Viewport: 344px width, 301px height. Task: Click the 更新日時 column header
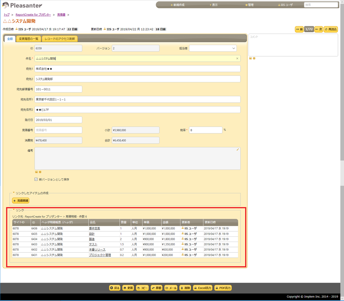pos(220,222)
